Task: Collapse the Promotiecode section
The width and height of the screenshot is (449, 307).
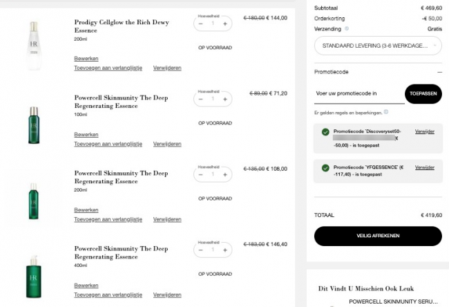Action: [439, 72]
